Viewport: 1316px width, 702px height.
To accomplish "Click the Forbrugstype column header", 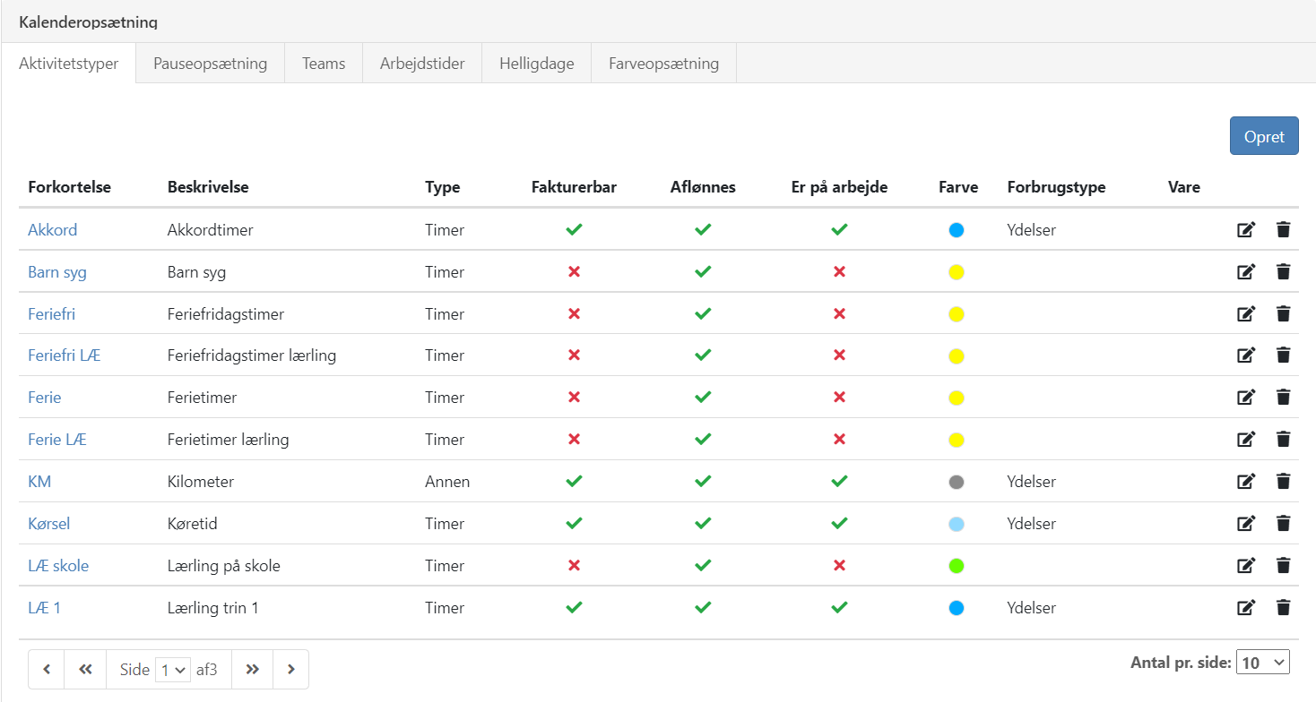I will click(x=1056, y=187).
